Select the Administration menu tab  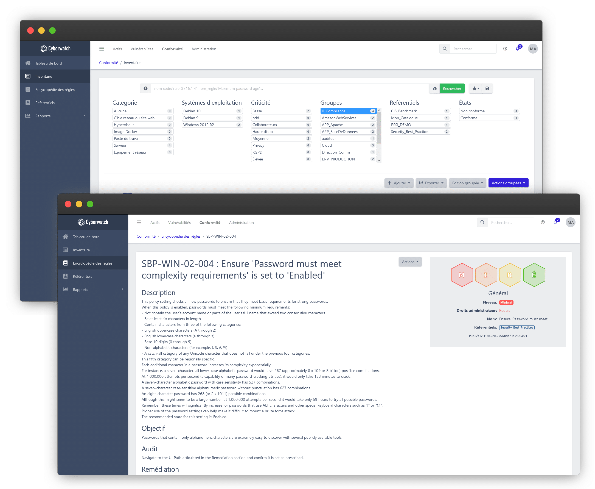click(204, 49)
